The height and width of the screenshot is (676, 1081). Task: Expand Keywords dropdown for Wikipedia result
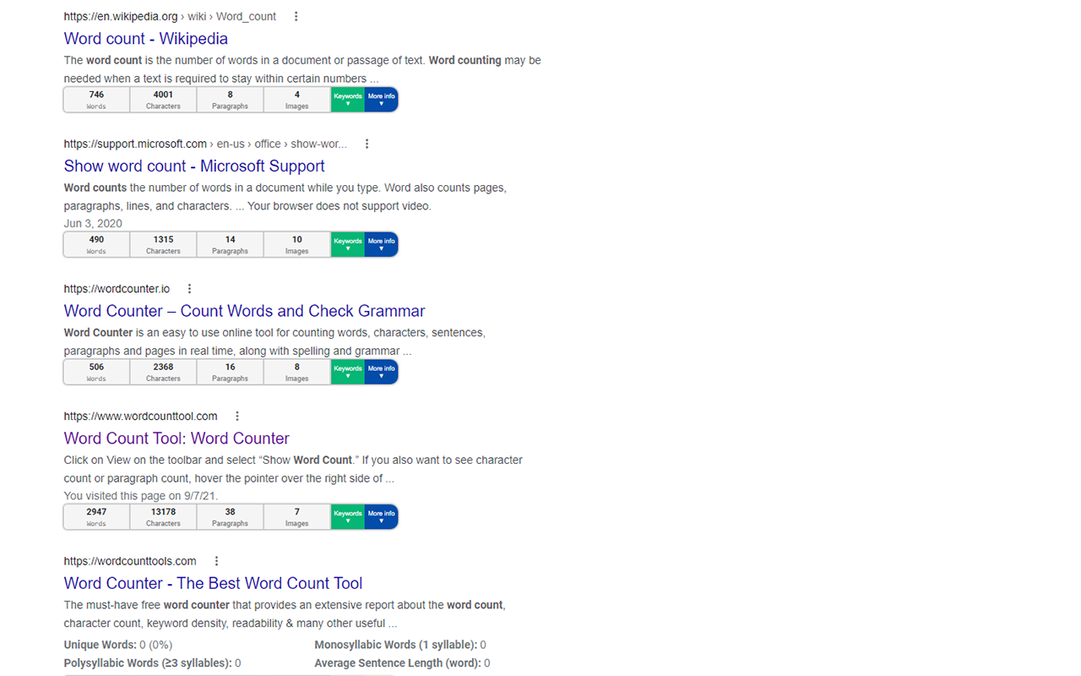(x=348, y=100)
